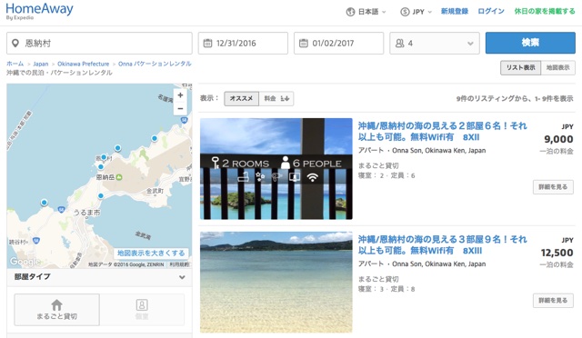Click the map marker near うるま市 label
The image size is (582, 338).
(101, 195)
